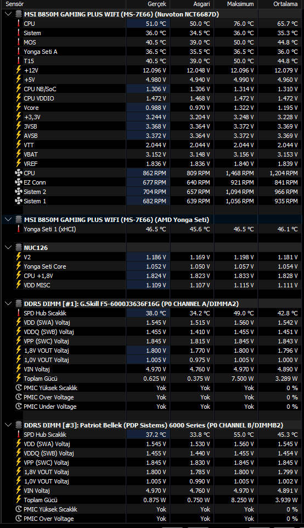Select the CPU VDDIO sensor row
The height and width of the screenshot is (528, 304).
click(x=151, y=98)
